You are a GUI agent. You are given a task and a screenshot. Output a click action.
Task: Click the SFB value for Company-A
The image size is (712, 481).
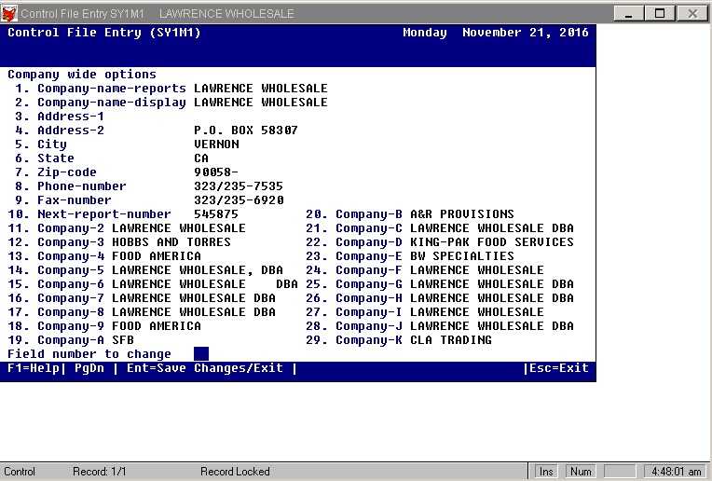click(x=123, y=340)
